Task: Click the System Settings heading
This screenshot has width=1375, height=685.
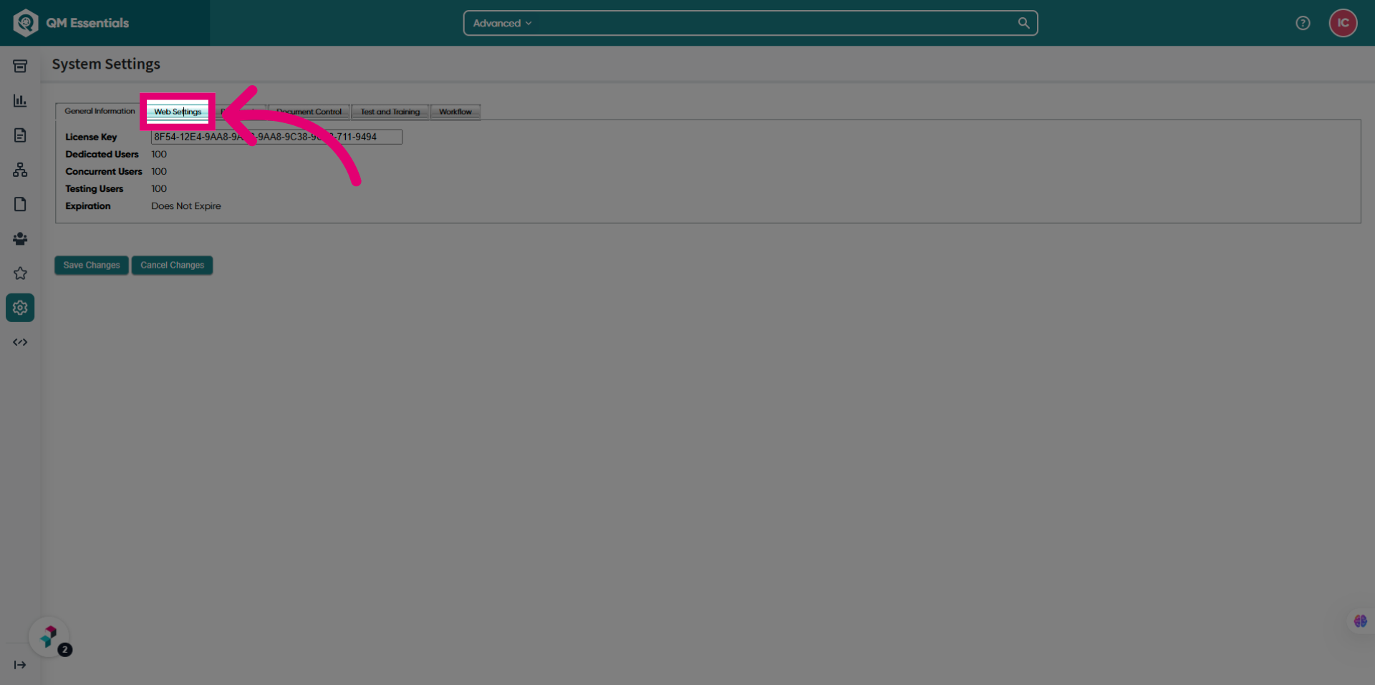Action: coord(106,64)
